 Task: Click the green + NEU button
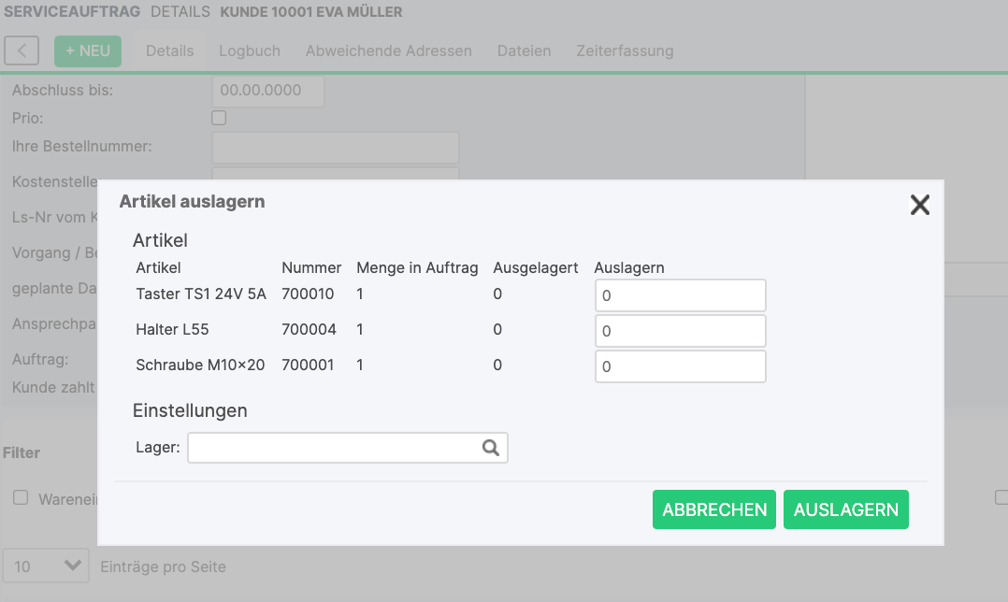(88, 50)
